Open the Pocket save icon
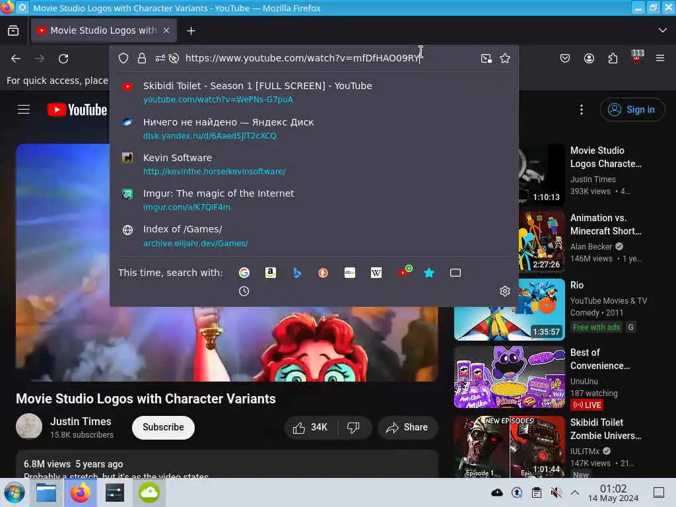Screen dimensions: 676x507 click(565, 58)
